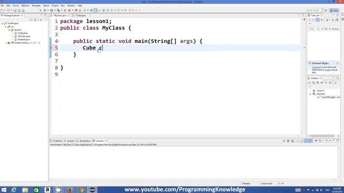This screenshot has height=193, width=344.
Task: Open the New file dropdown arrow
Action: coord(5,10)
